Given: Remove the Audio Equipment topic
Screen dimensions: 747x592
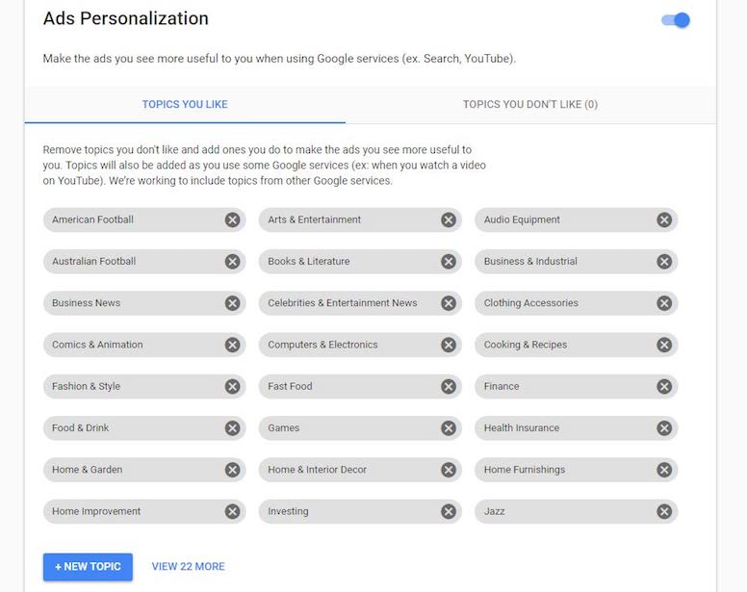Looking at the screenshot, I should point(663,219).
